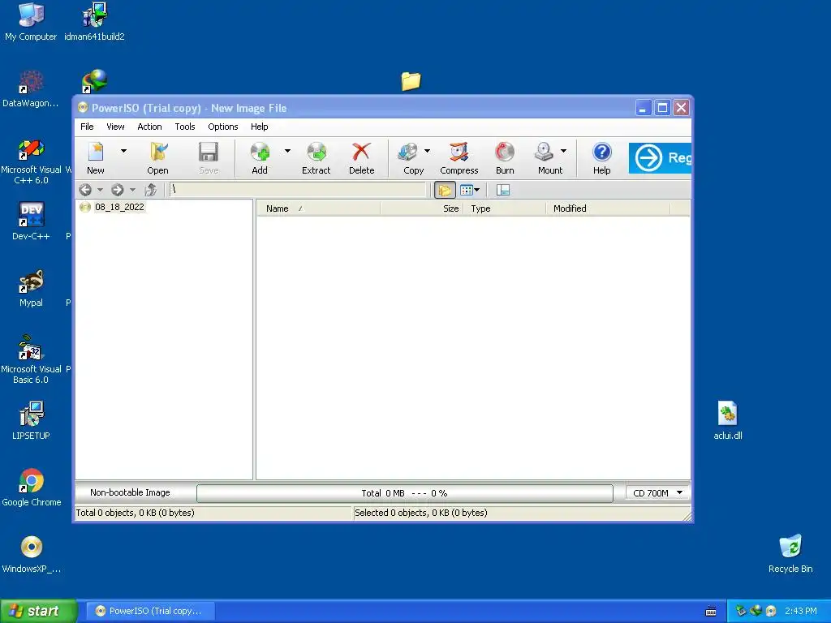Select the WindowsXP disc image icon
The image size is (831, 623).
tap(32, 554)
